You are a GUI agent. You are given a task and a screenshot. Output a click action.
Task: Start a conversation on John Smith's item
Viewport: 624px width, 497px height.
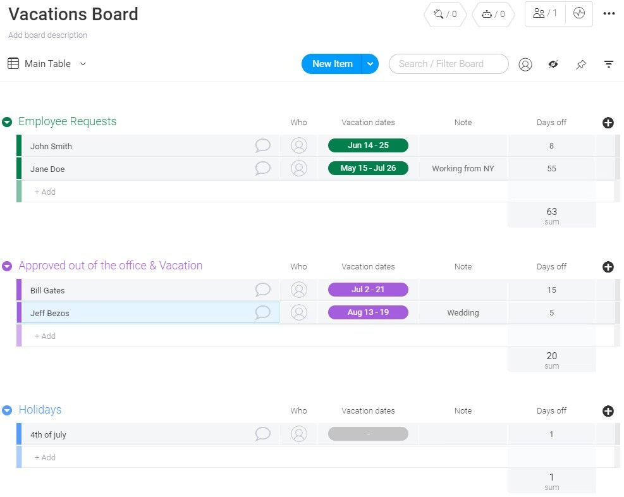click(262, 145)
